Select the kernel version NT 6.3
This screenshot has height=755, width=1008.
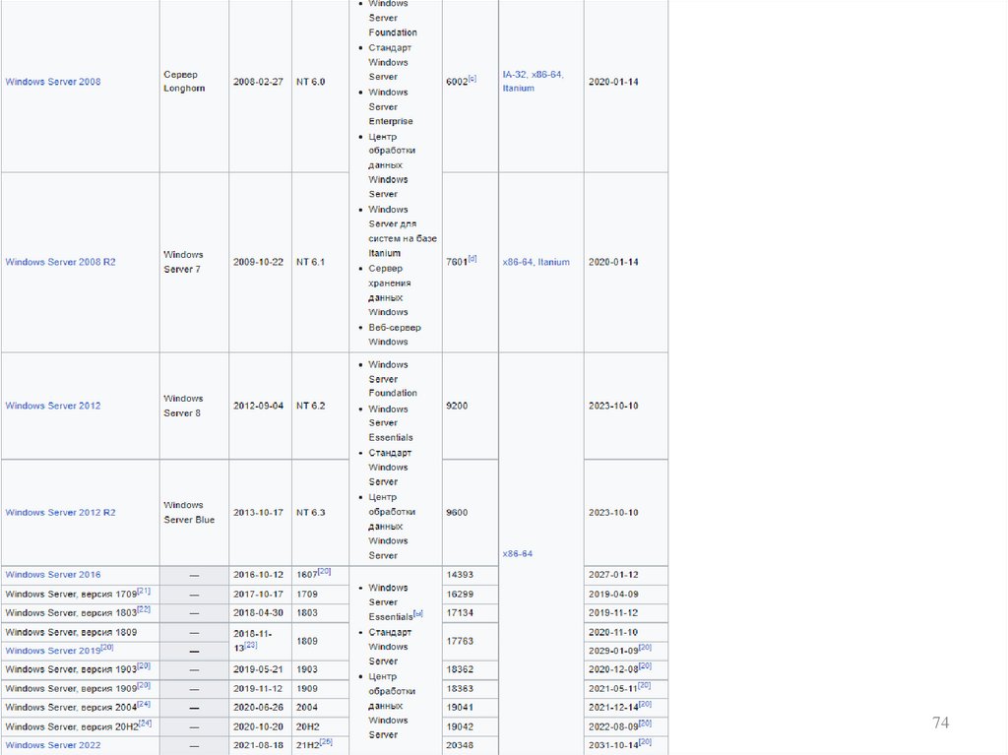310,513
